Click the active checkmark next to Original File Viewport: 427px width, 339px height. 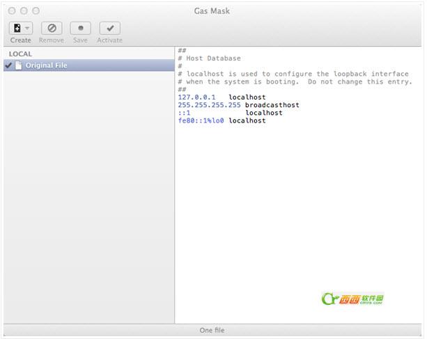click(x=8, y=65)
